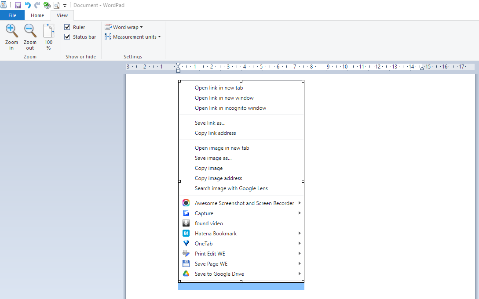The image size is (479, 299).
Task: Click the right-middle resize handle of the image
Action: tap(303, 181)
